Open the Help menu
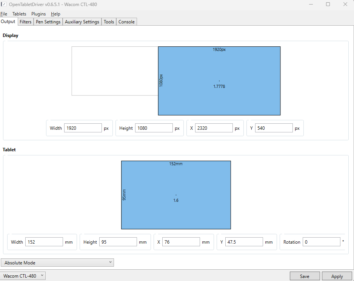354x281 pixels. (55, 14)
